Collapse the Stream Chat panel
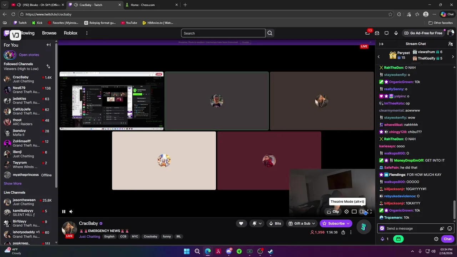The width and height of the screenshot is (457, 257). [381, 44]
